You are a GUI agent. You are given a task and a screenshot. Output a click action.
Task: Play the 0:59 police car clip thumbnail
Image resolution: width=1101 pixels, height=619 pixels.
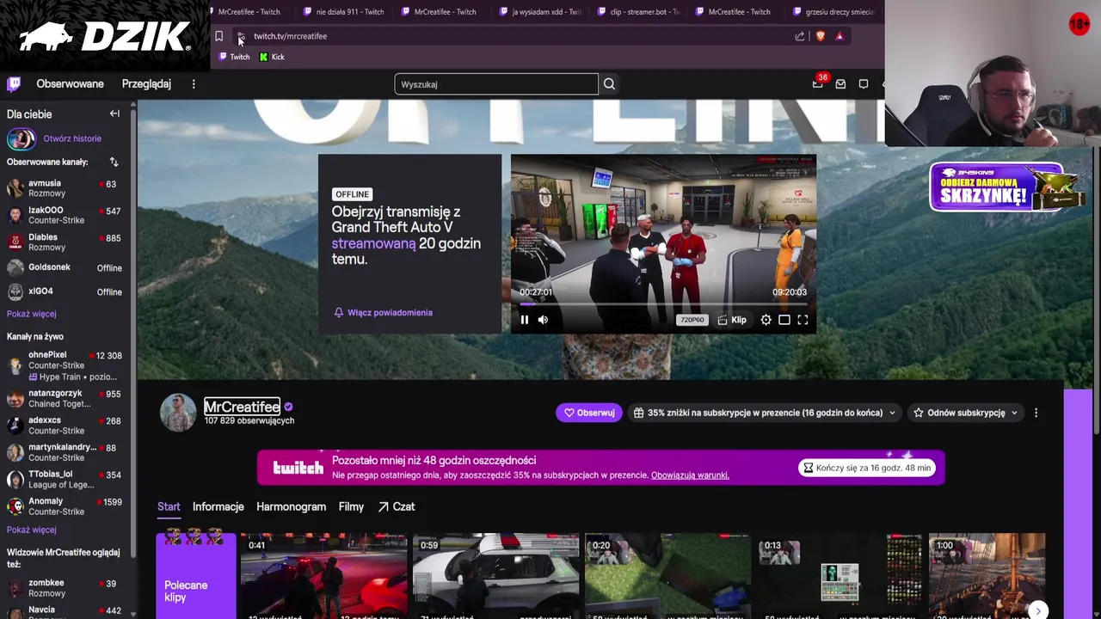click(496, 576)
